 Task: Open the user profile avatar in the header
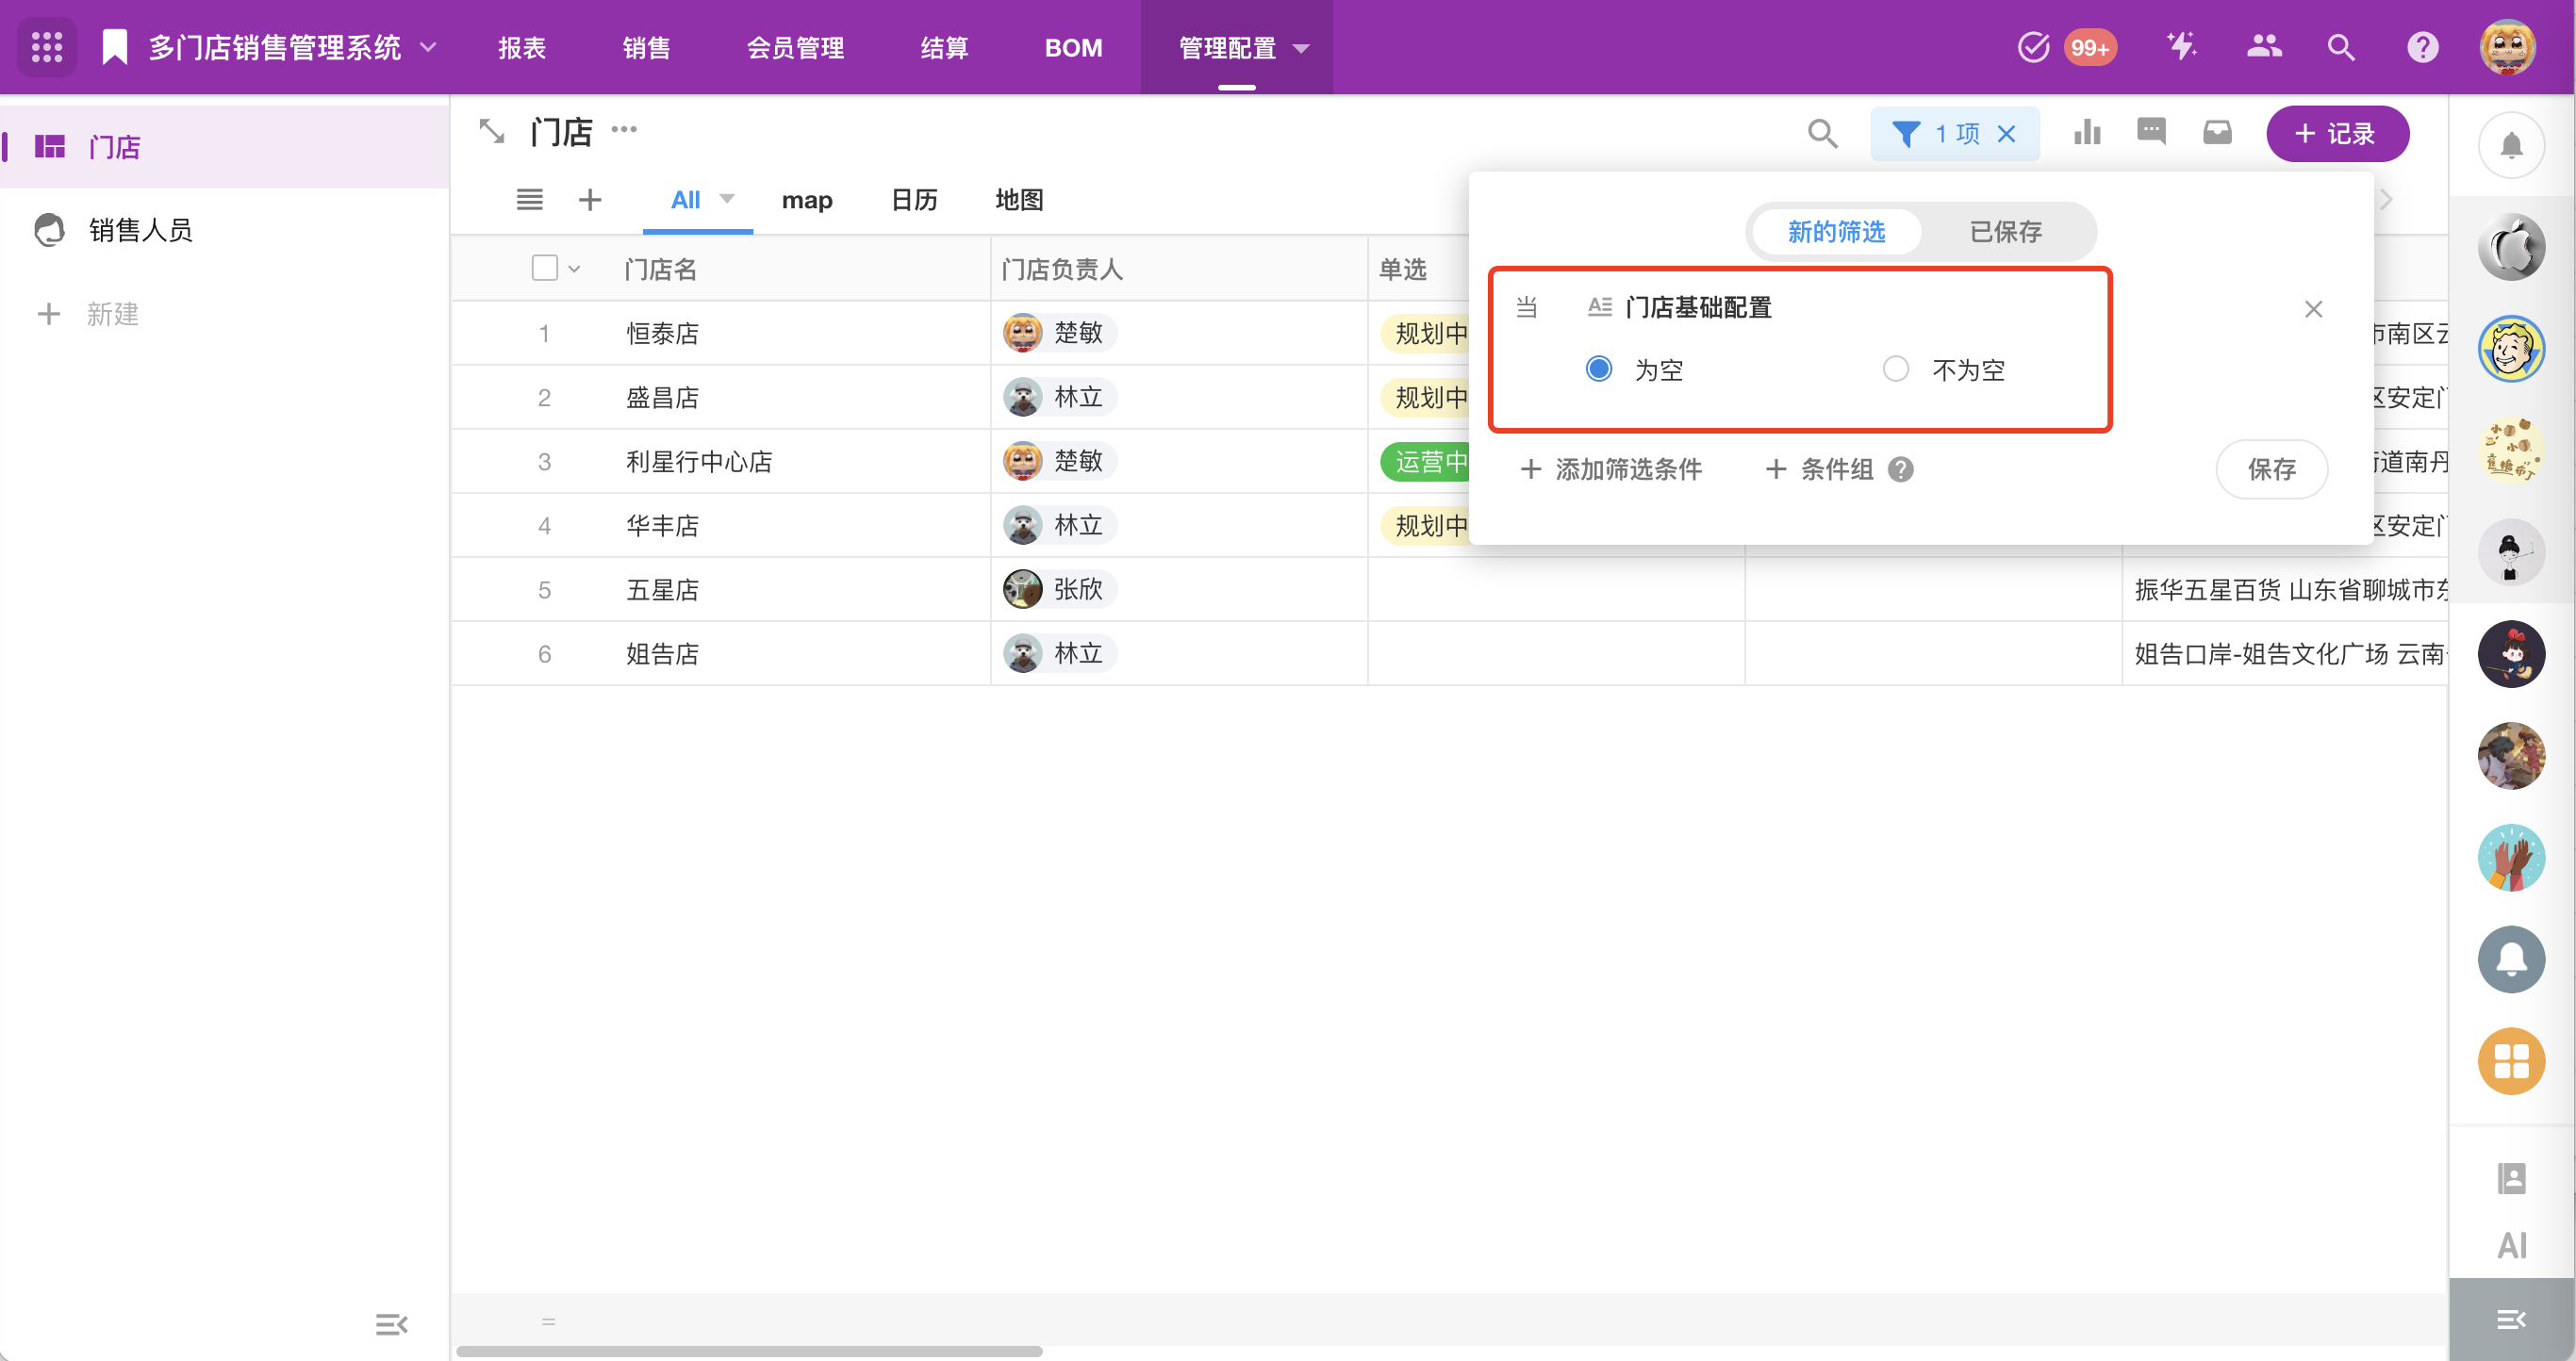(x=2507, y=47)
